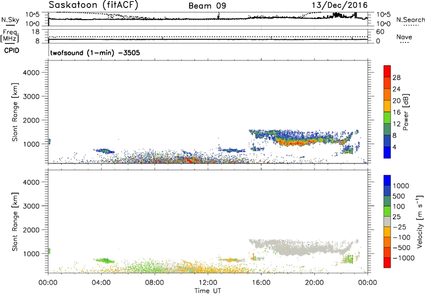Click the "-100" velocity colorbar label

pyautogui.click(x=402, y=237)
